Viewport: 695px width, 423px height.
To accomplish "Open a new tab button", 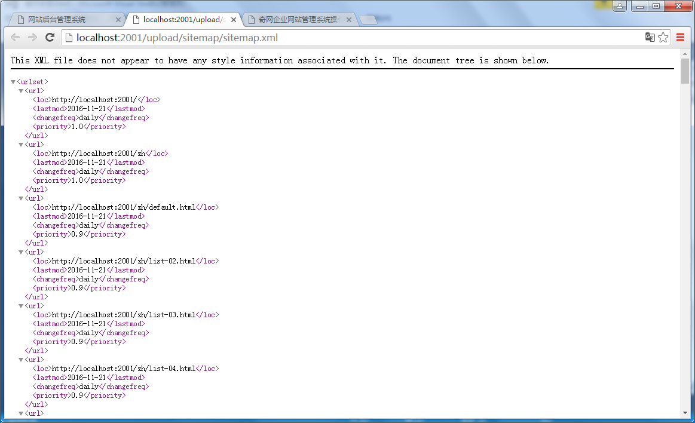I will [x=368, y=20].
